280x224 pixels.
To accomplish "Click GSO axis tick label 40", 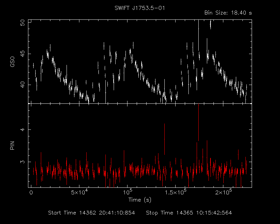I will [22, 85].
